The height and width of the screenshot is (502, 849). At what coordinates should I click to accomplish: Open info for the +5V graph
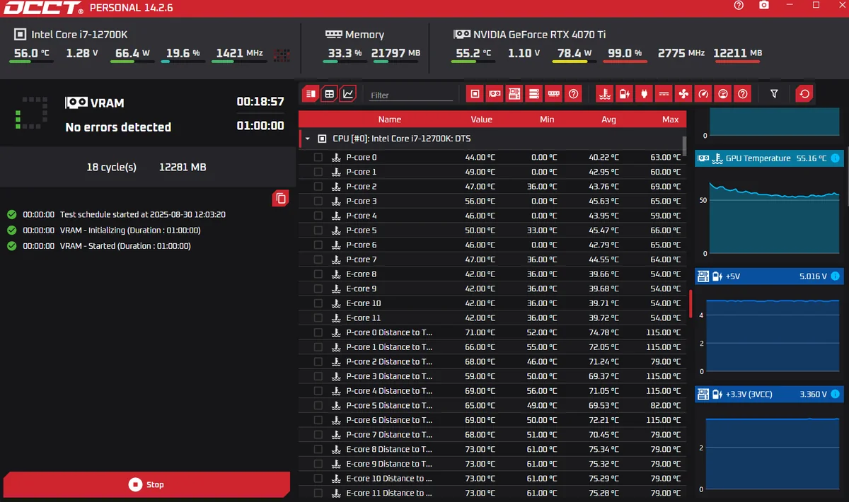[x=835, y=276]
